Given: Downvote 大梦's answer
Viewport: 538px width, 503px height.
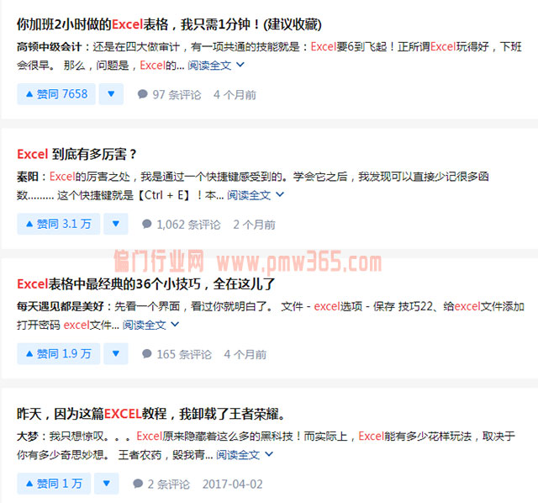Looking at the screenshot, I should click(x=107, y=484).
